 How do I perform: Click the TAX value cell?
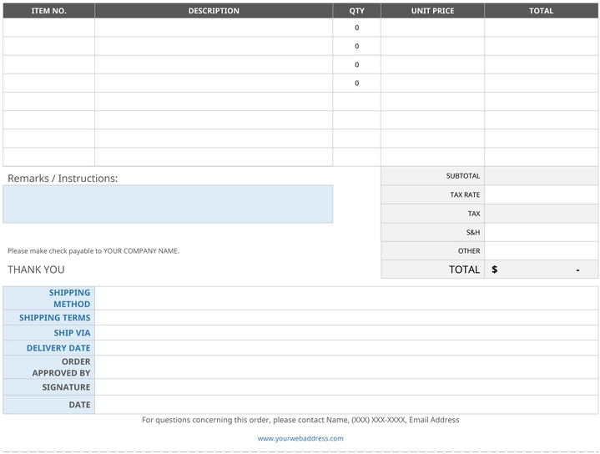tap(541, 213)
